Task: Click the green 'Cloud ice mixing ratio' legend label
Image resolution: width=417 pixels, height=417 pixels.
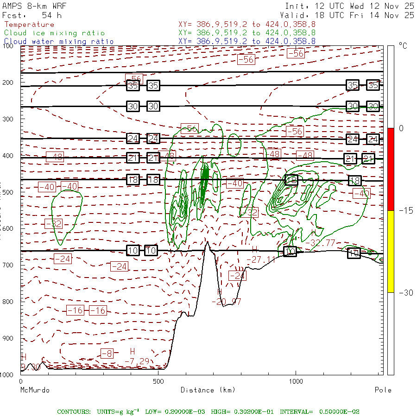Action: (55, 33)
